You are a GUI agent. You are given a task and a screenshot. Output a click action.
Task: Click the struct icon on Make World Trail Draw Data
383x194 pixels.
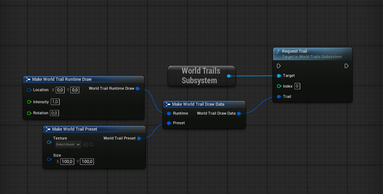tap(168, 104)
